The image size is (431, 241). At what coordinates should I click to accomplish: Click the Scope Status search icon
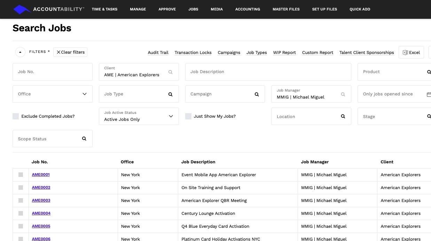(x=84, y=139)
